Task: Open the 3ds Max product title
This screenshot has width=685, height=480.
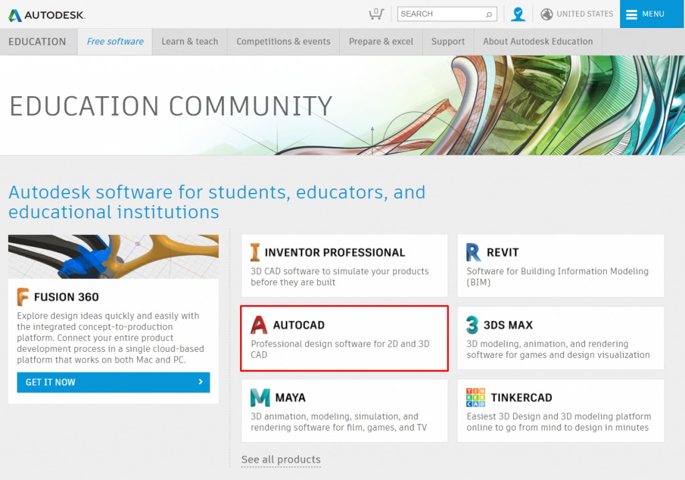Action: coord(508,325)
